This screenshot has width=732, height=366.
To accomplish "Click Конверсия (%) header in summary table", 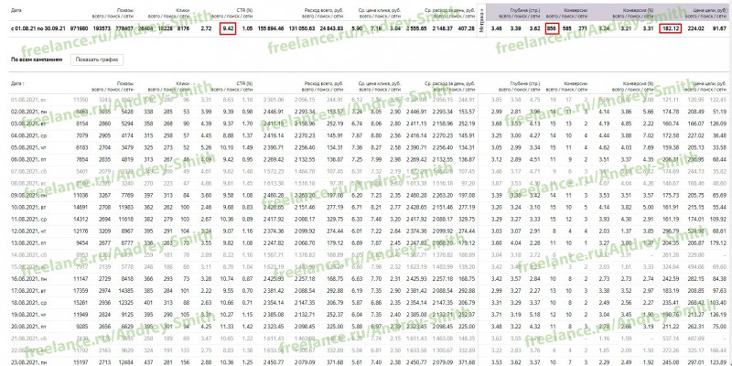I will point(638,9).
